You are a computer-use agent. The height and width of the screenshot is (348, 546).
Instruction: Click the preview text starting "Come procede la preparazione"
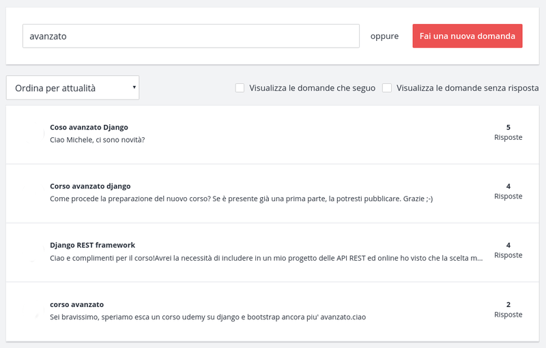click(x=242, y=199)
